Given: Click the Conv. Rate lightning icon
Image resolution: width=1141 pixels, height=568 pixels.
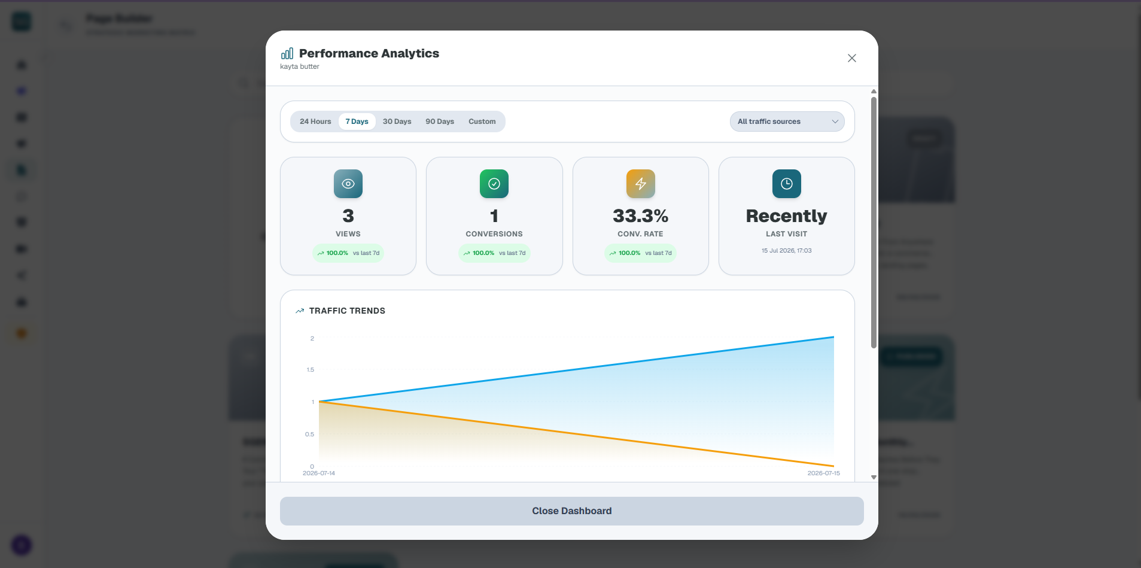Looking at the screenshot, I should [641, 184].
